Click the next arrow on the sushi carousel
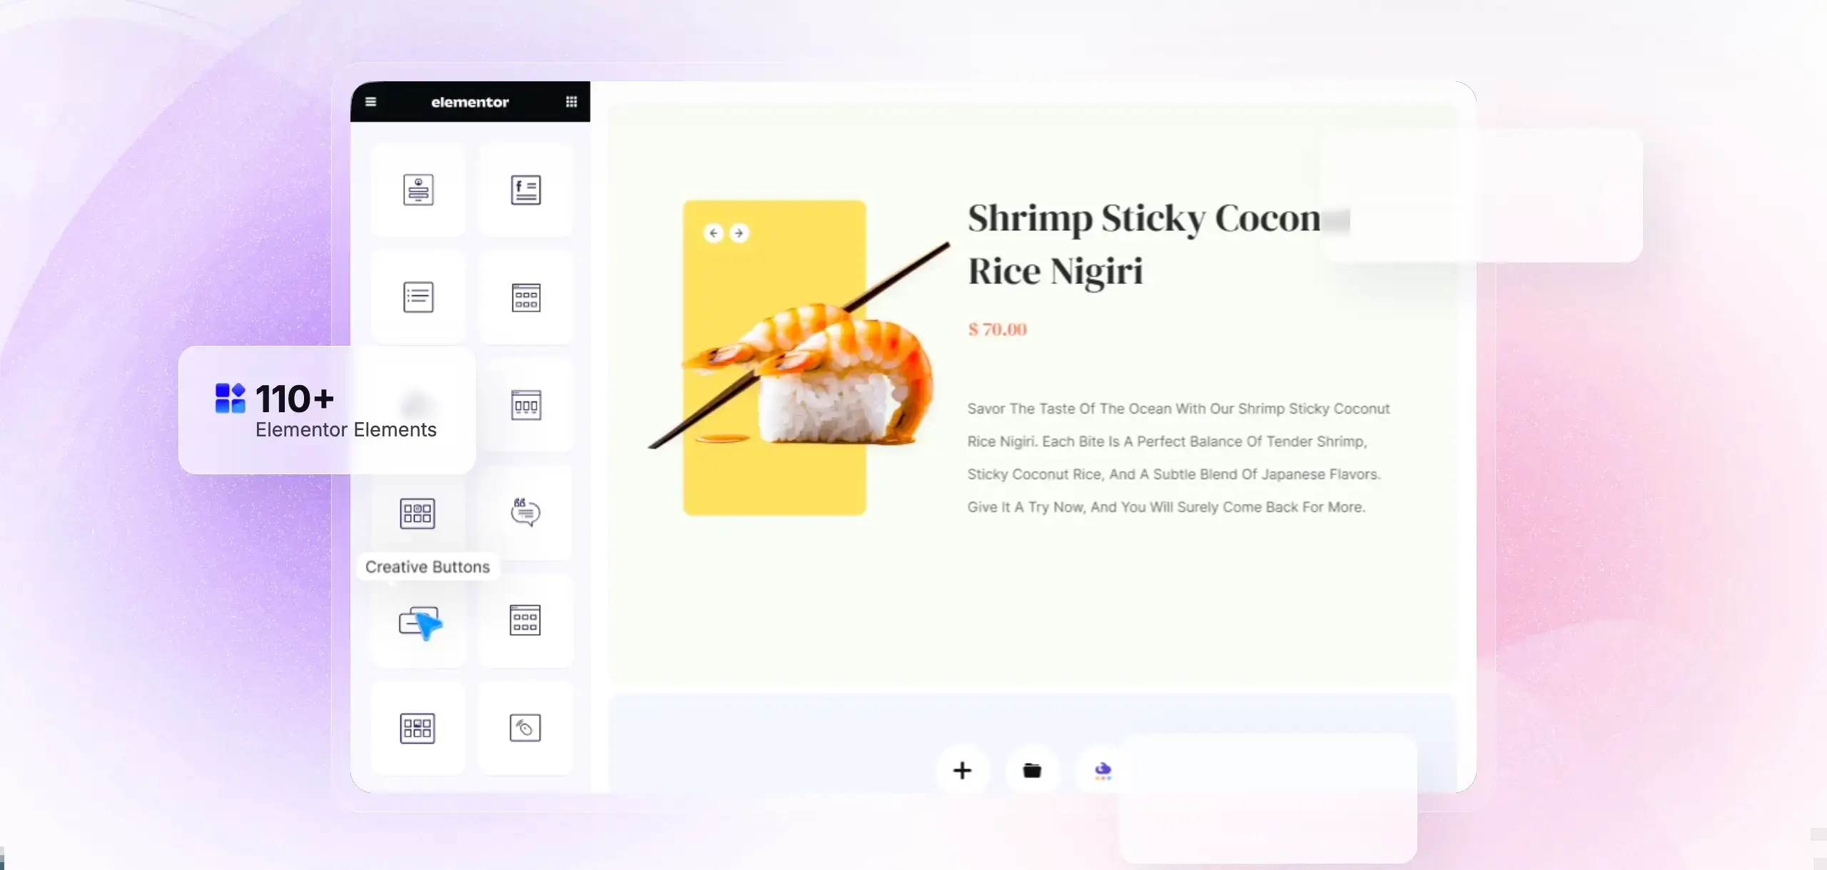Image resolution: width=1827 pixels, height=870 pixels. coord(739,232)
